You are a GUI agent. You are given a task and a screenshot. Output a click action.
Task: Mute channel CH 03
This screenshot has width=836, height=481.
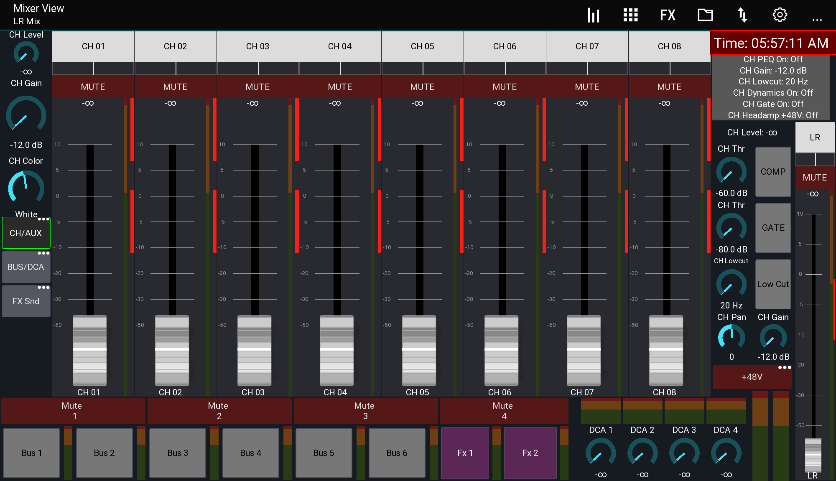[x=257, y=87]
